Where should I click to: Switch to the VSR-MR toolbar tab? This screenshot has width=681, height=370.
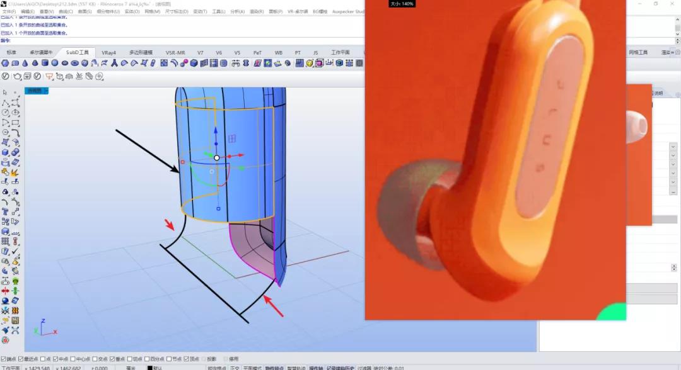coord(175,52)
